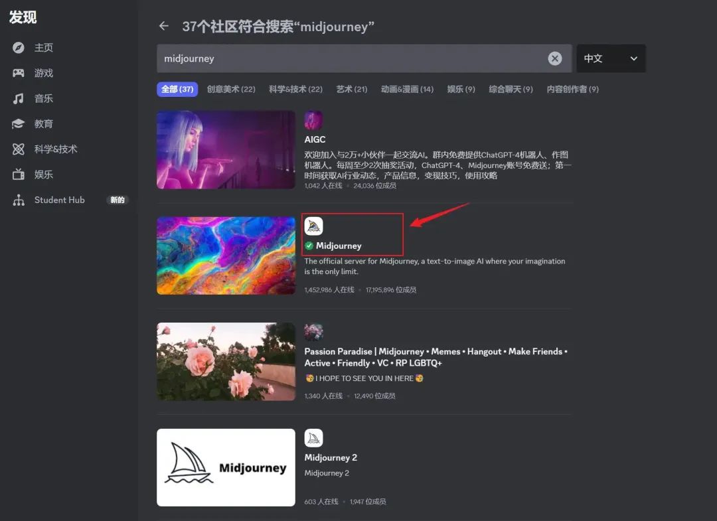Image resolution: width=717 pixels, height=521 pixels.
Task: Switch to the 艺术 (21) filter tab
Action: [351, 89]
